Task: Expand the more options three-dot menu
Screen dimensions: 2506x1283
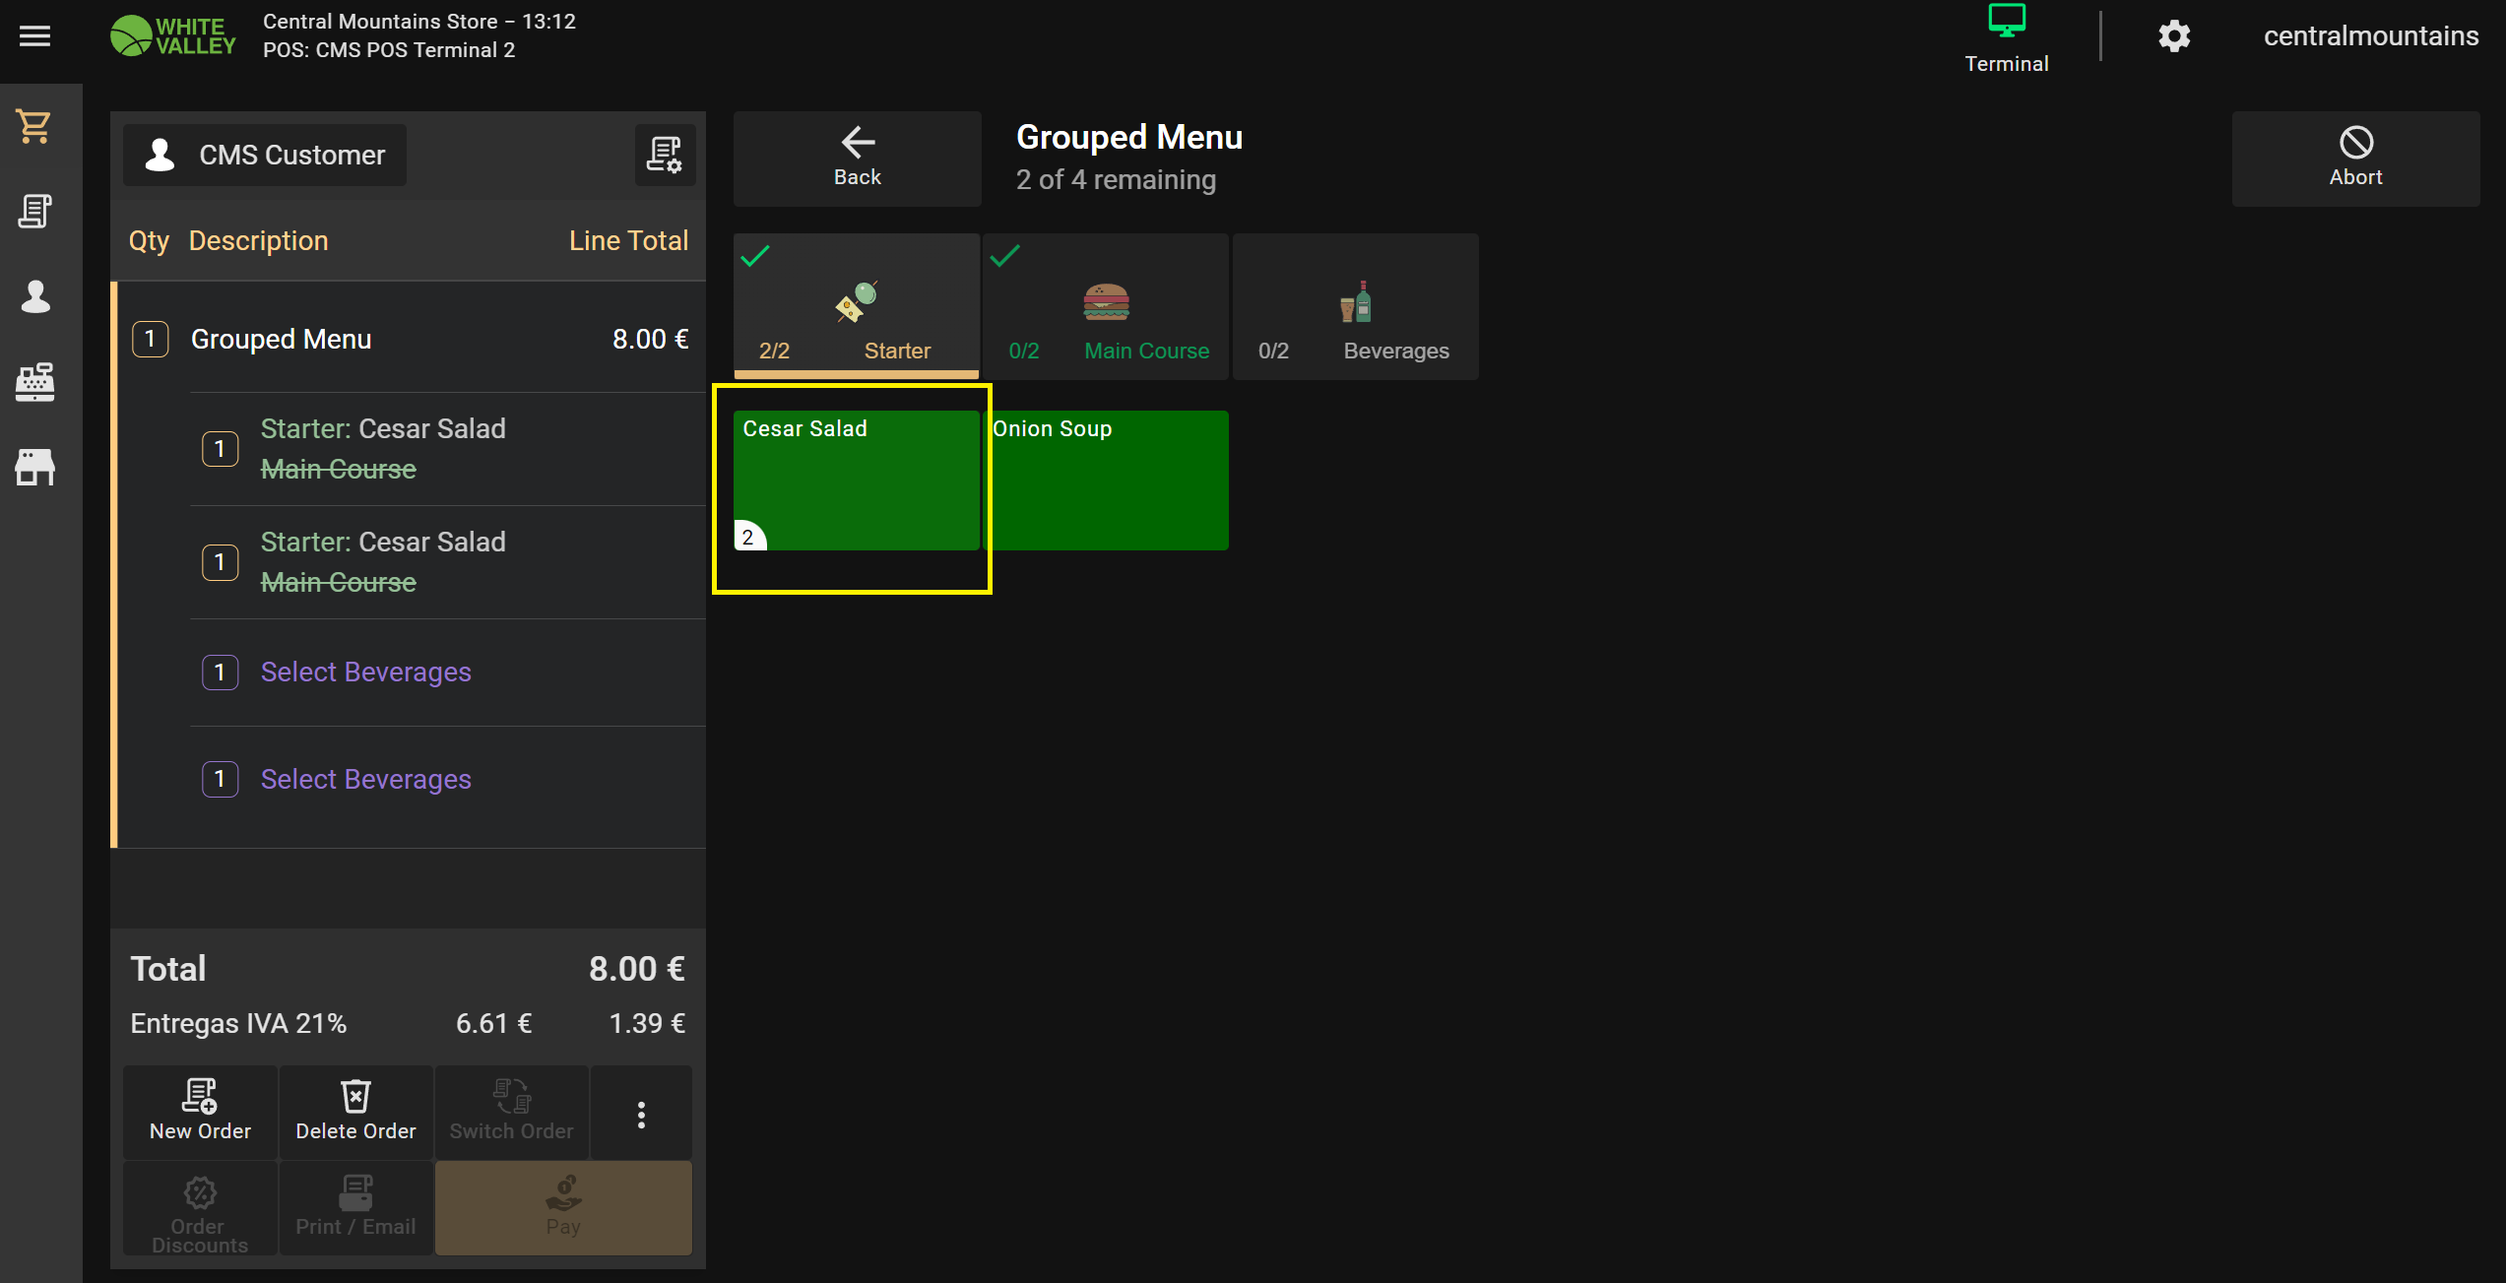Action: pos(641,1114)
